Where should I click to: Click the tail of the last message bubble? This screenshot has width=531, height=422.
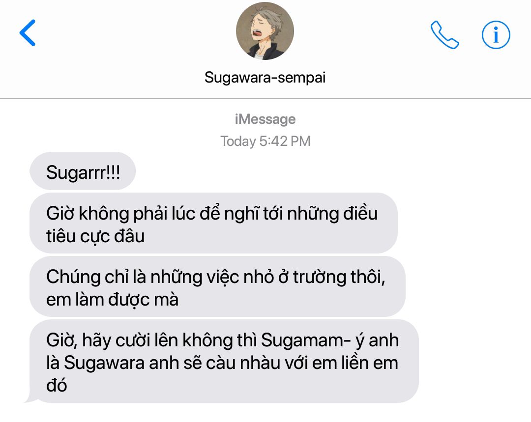[x=30, y=398]
